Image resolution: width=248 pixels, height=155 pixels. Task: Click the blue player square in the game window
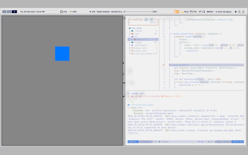[x=62, y=54]
